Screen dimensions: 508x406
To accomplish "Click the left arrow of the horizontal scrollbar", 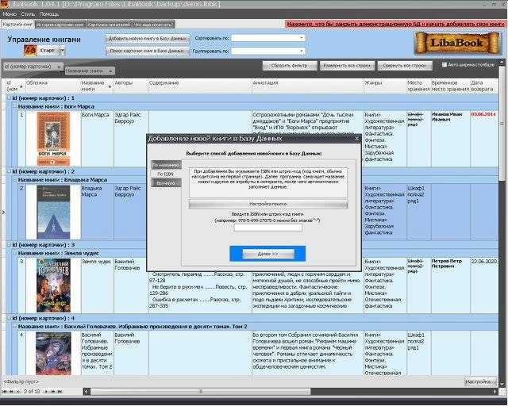I will click(87, 392).
